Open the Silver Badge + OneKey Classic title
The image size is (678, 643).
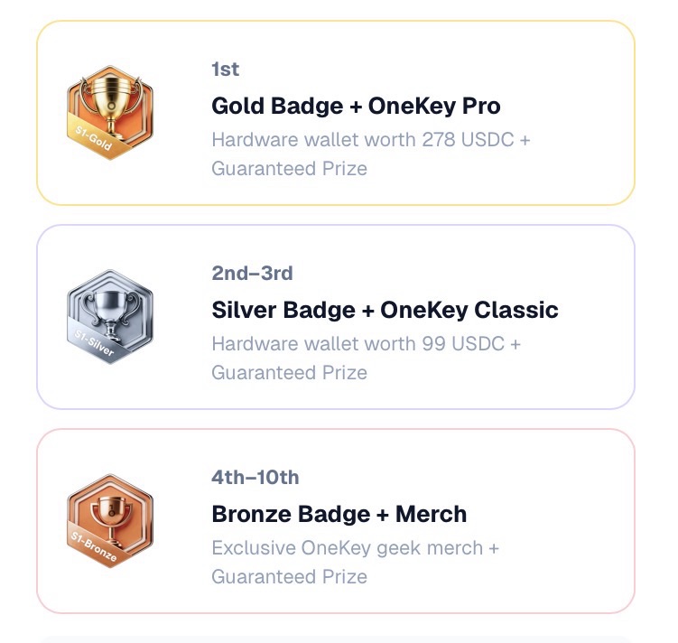click(385, 311)
